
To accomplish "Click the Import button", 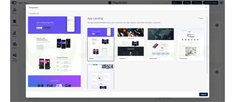I will (203, 94).
